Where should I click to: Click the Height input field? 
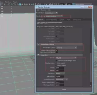[x=60, y=70]
